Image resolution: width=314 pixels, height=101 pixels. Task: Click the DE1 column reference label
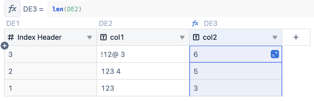13,24
